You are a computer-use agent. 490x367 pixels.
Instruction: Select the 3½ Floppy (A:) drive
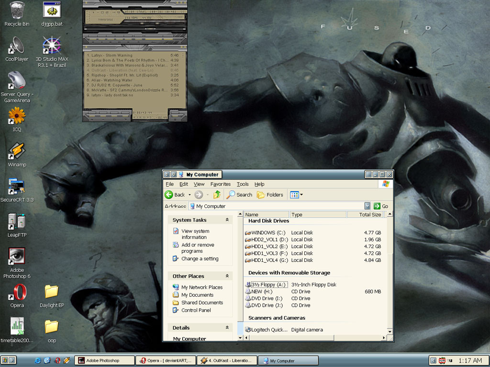point(266,285)
